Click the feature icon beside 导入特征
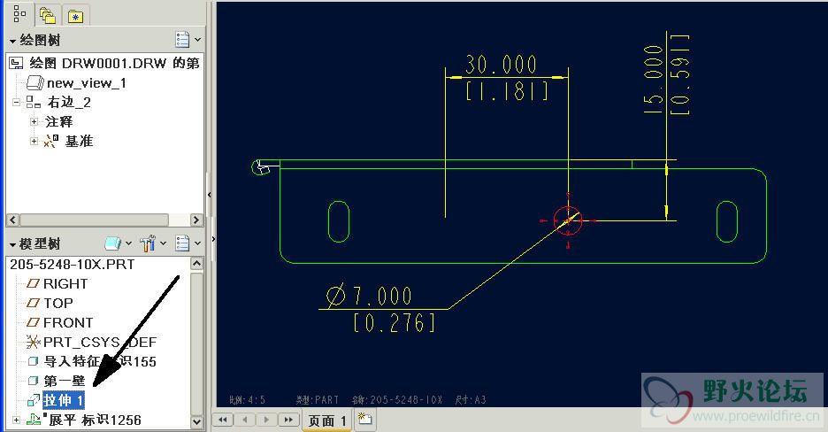828x432 pixels. coord(34,361)
